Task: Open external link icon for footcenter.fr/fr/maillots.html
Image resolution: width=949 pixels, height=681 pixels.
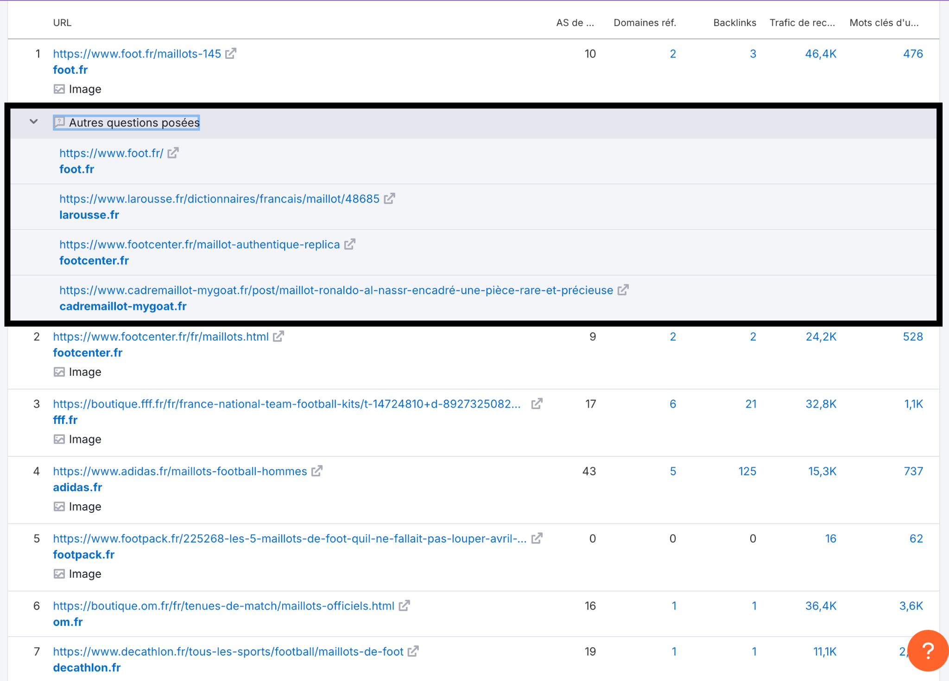Action: [278, 336]
